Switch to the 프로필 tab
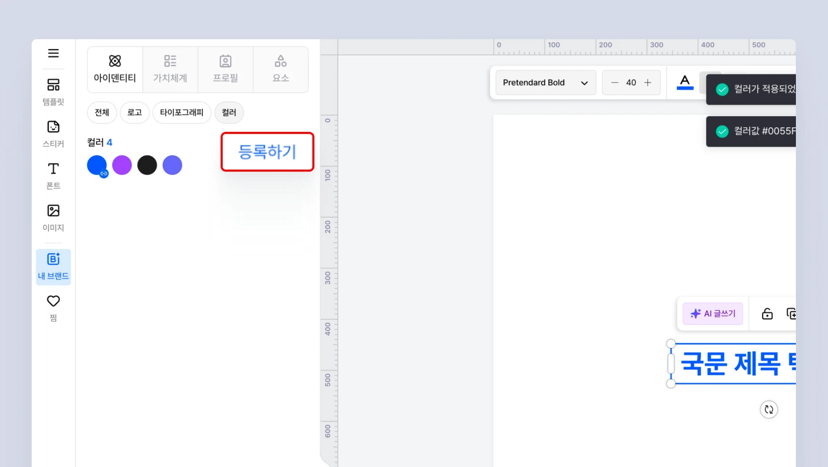The height and width of the screenshot is (467, 828). (x=225, y=69)
